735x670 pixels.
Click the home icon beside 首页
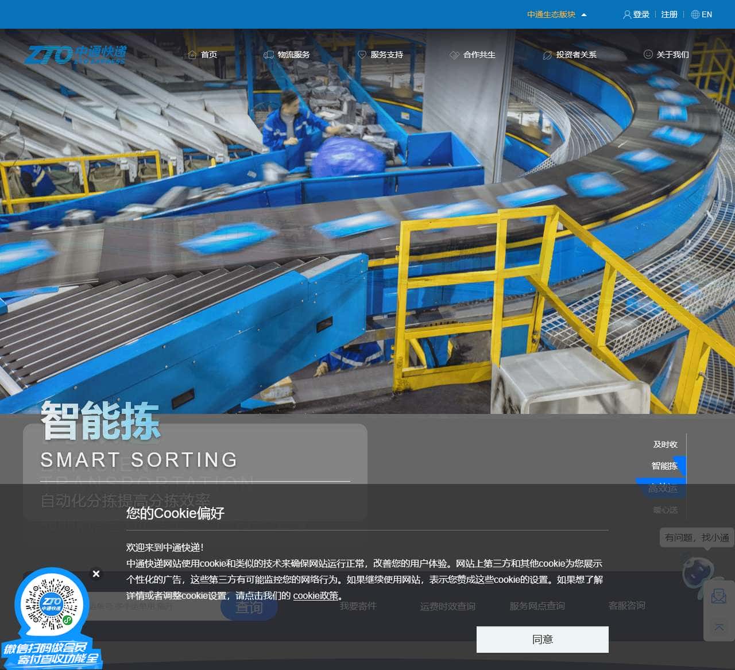(x=192, y=55)
